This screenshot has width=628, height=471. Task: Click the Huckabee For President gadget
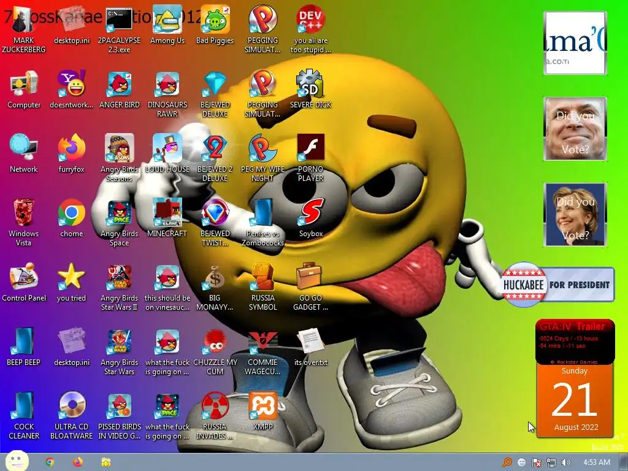tap(557, 285)
